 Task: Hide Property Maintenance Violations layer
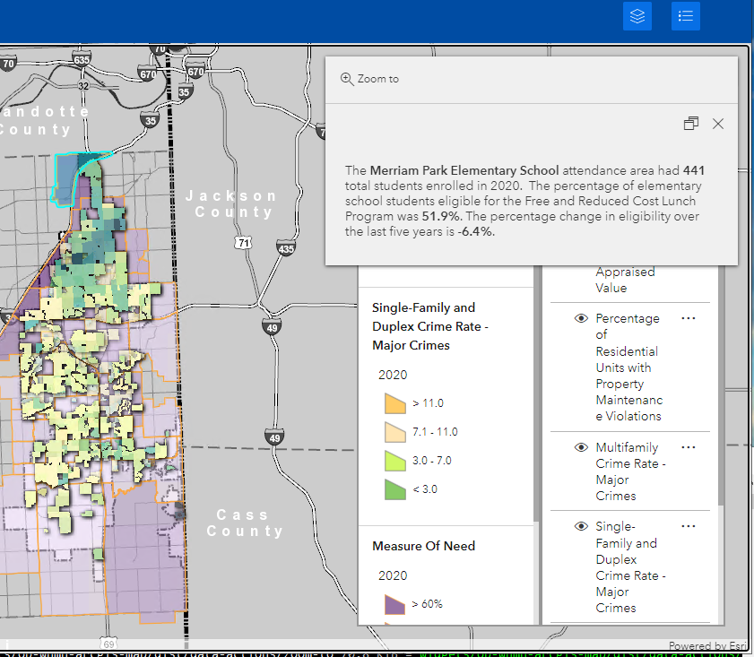[581, 318]
